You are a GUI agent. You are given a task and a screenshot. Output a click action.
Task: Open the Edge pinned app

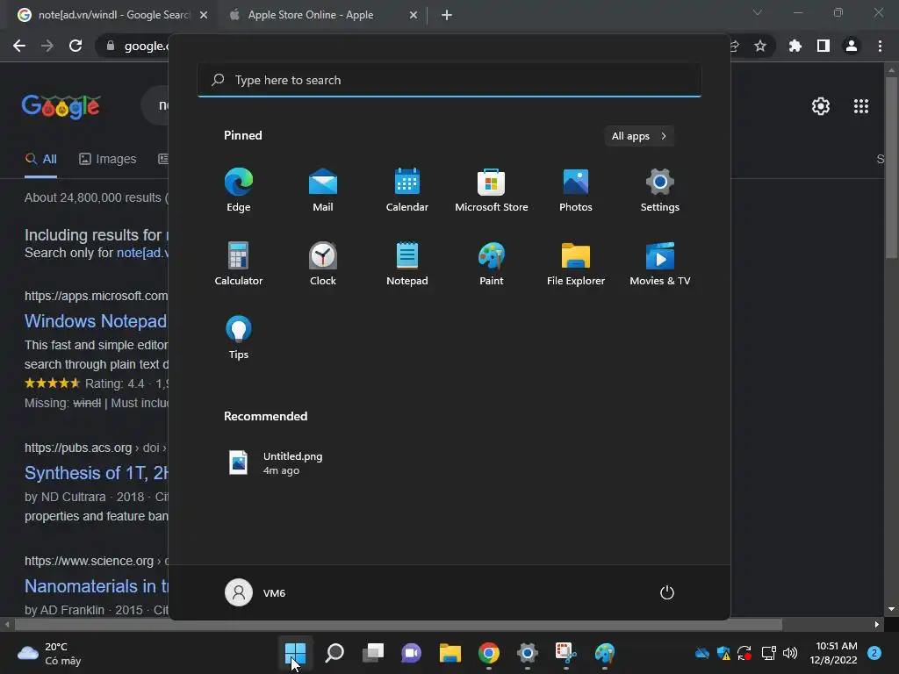click(x=239, y=190)
